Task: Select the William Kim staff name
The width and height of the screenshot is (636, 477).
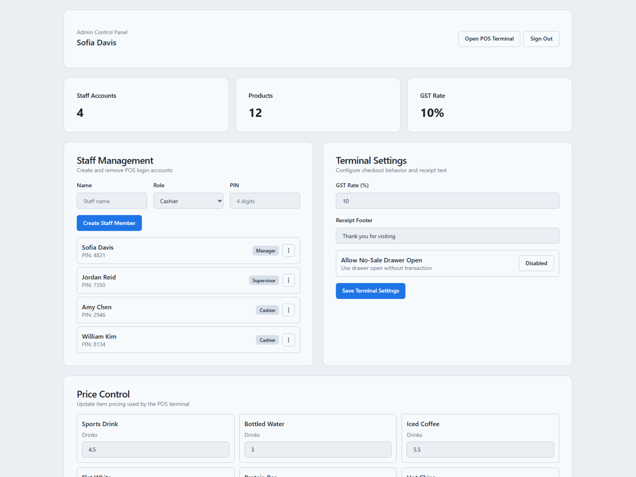Action: (x=99, y=337)
